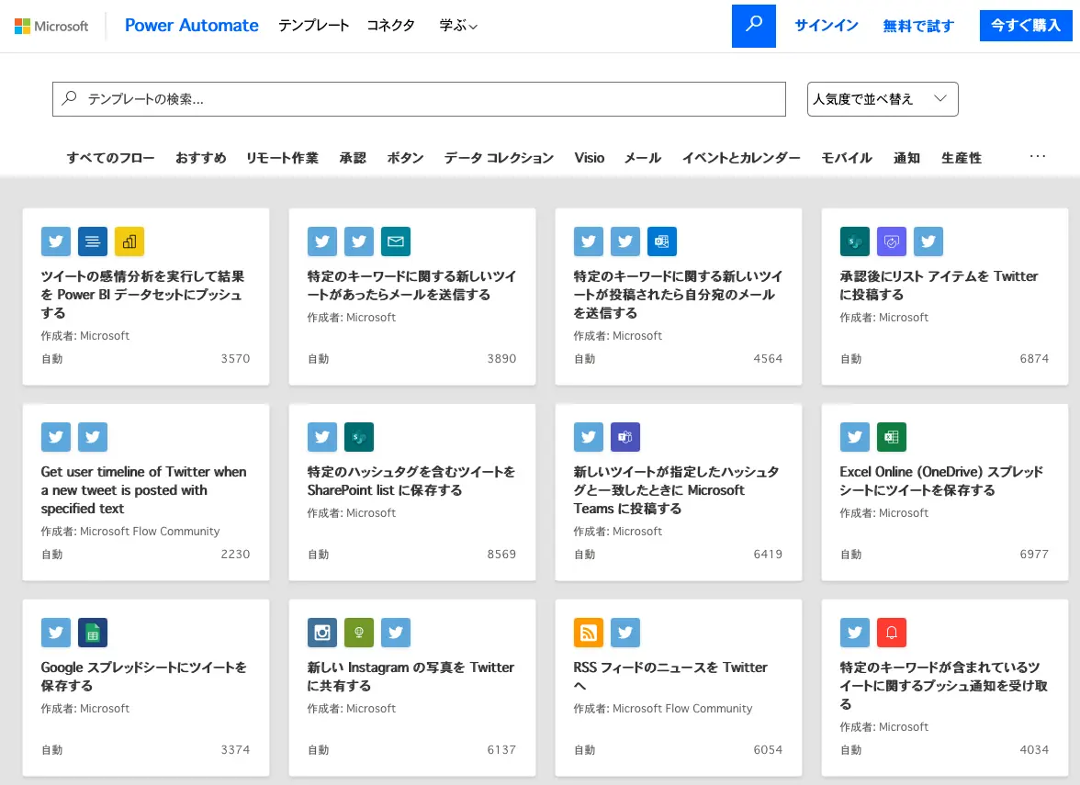Click the 'サインイン' link
This screenshot has width=1080, height=785.
click(x=827, y=26)
